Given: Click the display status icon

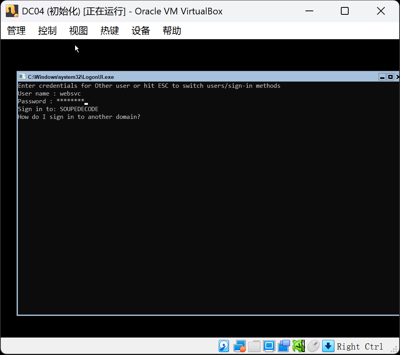Looking at the screenshot, I should click(269, 346).
